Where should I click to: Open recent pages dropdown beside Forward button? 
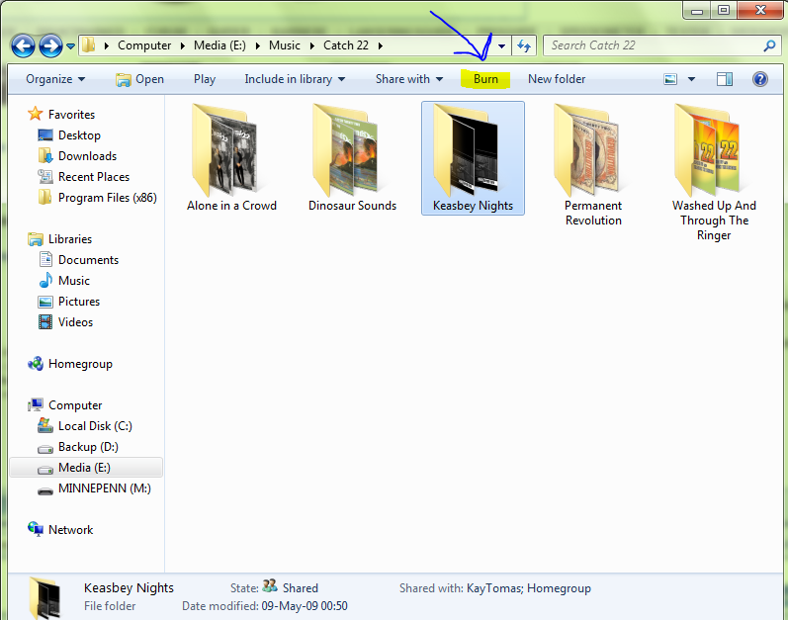click(71, 46)
